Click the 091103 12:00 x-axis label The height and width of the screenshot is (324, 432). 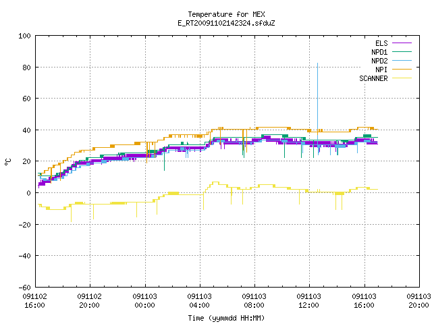[308, 301]
